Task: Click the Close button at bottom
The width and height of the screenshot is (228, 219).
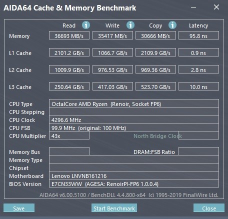Action: coord(209,208)
